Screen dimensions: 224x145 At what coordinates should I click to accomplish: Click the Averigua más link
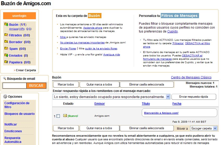tap(112, 55)
